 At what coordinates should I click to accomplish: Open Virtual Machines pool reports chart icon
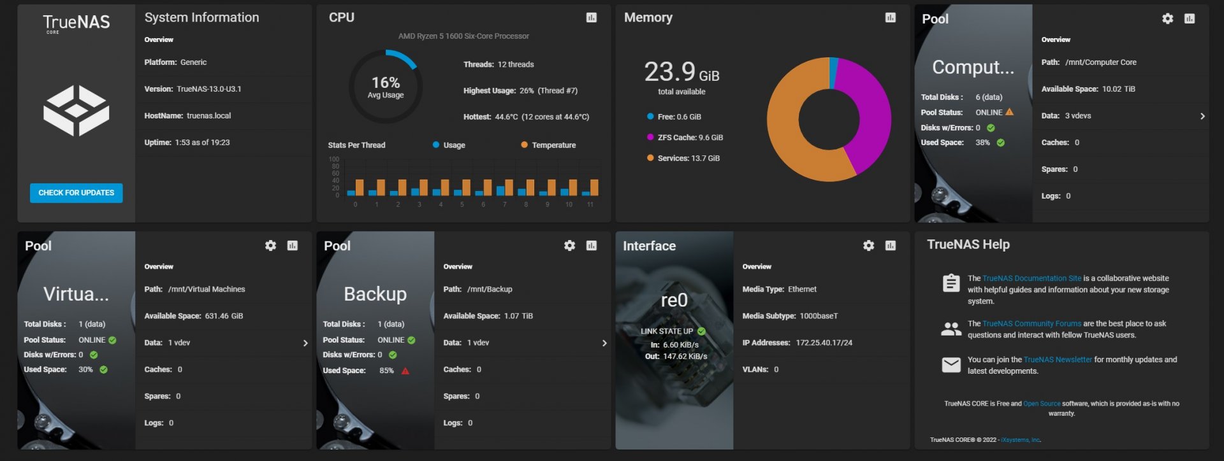(292, 246)
